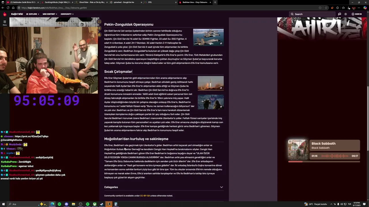
Task: Open File Explorer from the taskbar
Action: pyautogui.click(x=74, y=204)
